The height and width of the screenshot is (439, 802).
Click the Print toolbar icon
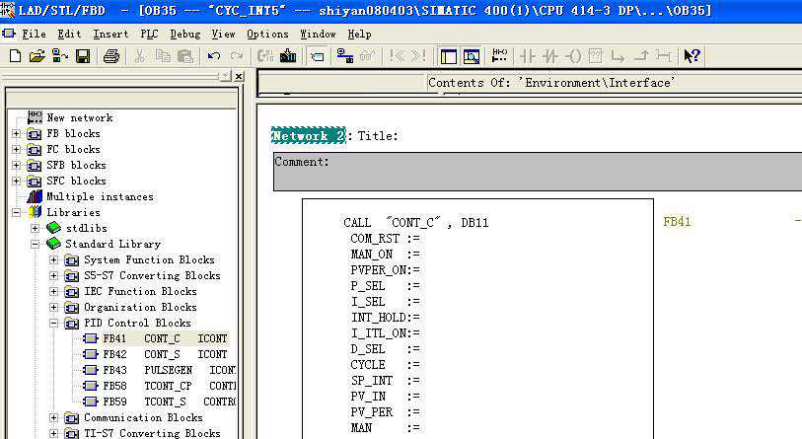tap(111, 56)
